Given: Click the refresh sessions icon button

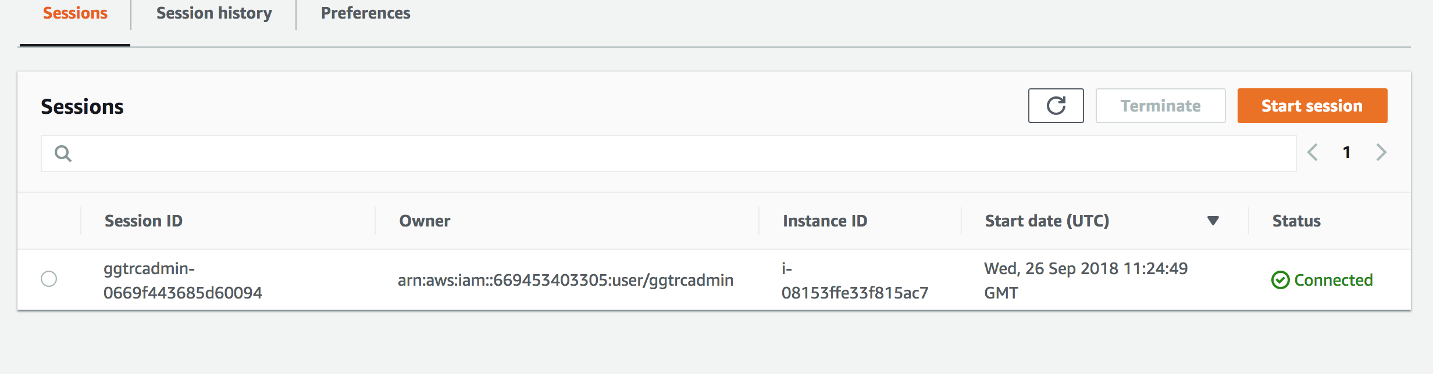Looking at the screenshot, I should (1056, 106).
